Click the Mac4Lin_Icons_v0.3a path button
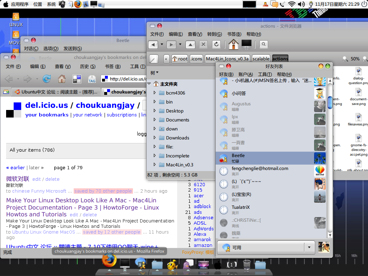 point(227,59)
